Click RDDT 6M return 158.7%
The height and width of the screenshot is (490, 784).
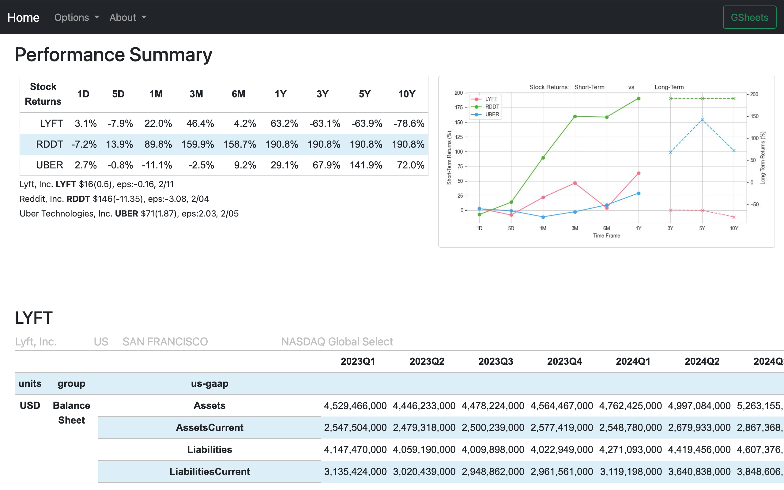240,144
